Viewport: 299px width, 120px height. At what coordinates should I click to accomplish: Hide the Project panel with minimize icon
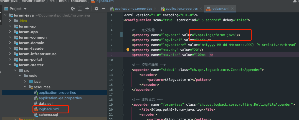click(103, 9)
